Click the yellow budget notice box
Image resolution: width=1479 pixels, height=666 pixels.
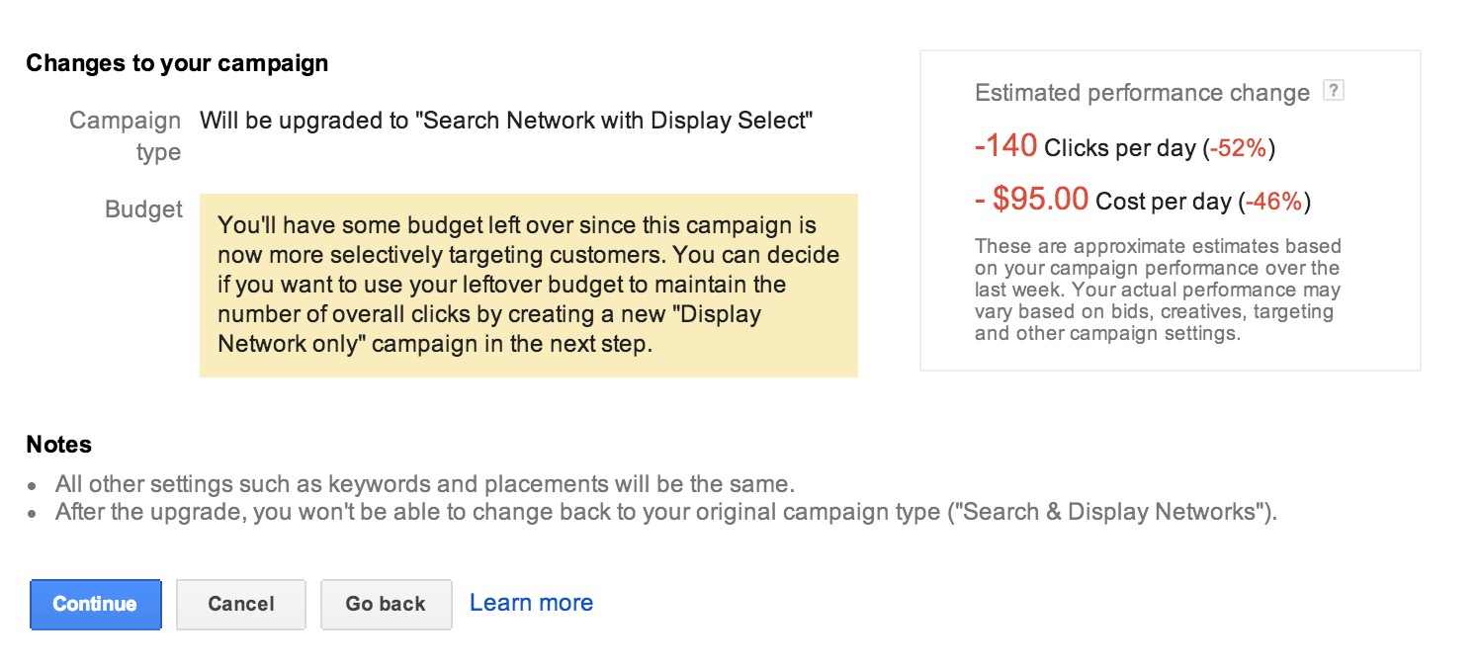point(529,286)
